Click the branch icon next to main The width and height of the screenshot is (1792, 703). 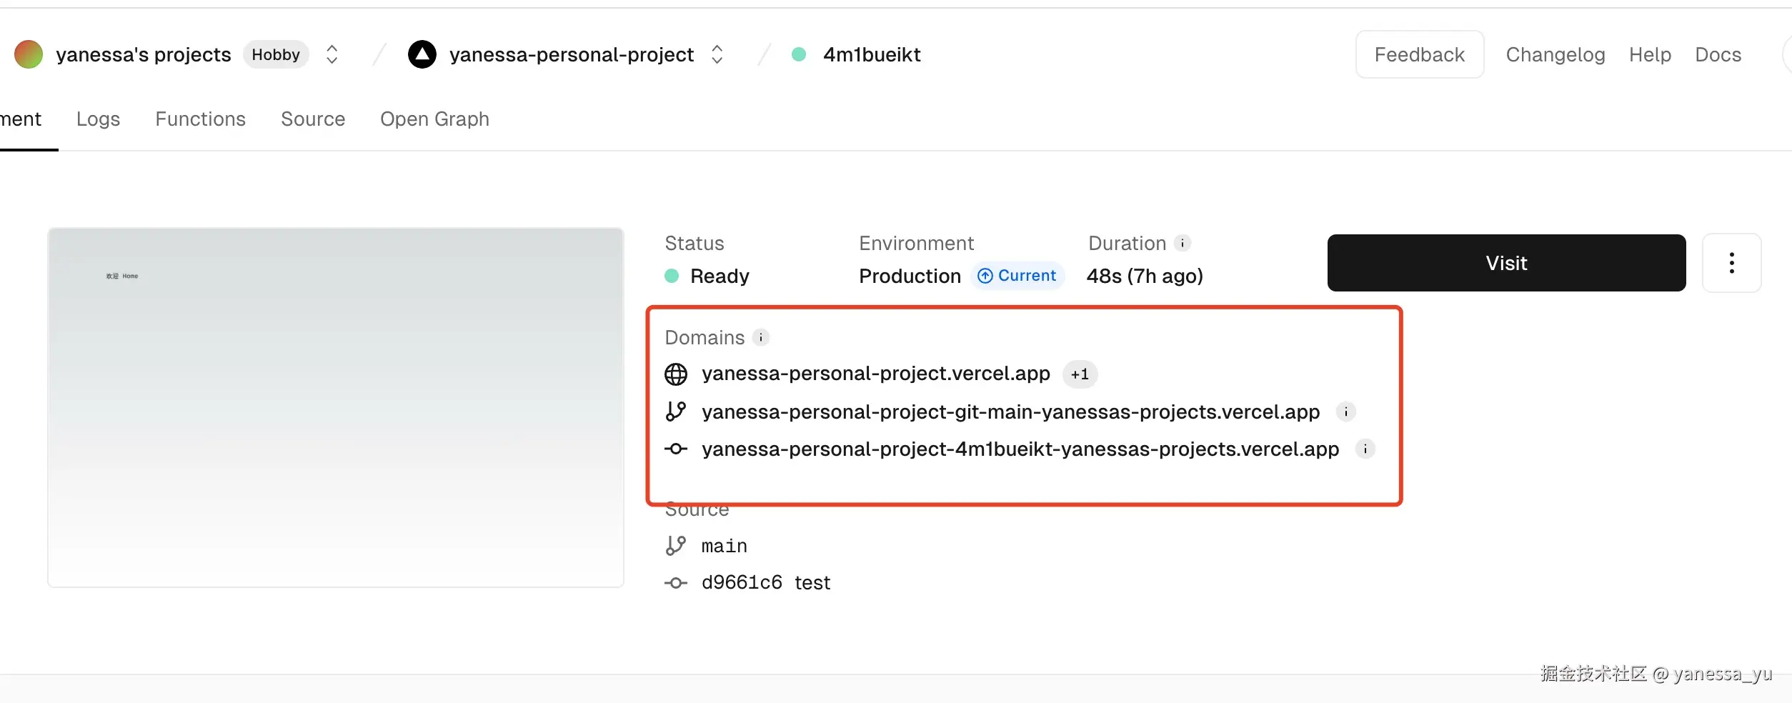coord(676,546)
